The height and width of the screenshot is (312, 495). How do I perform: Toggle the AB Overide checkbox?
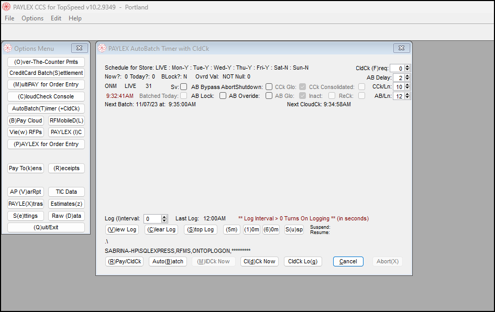(x=269, y=96)
